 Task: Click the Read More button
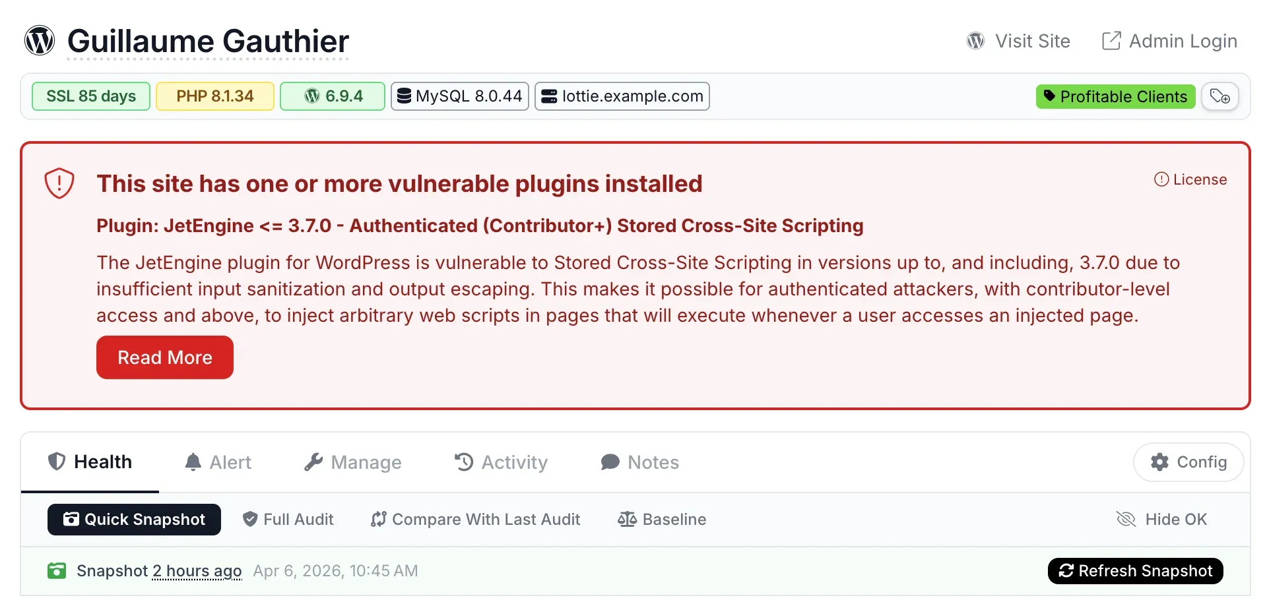coord(164,357)
